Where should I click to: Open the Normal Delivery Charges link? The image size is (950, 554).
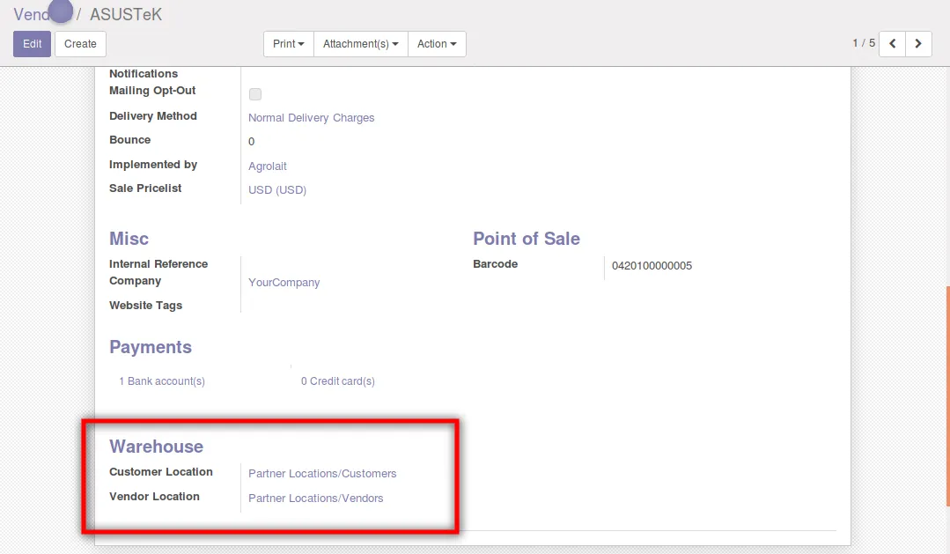[312, 118]
